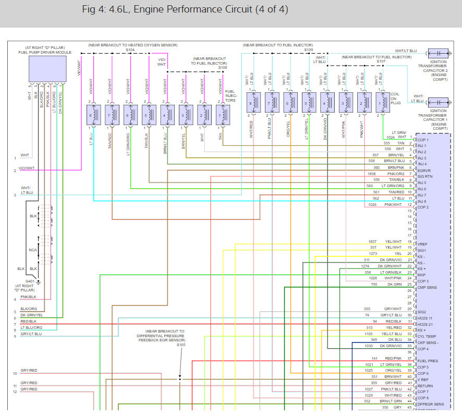Viewport: 462px width, 417px height.
Task: Click wire 1024 LT GRN/WHT label
Action: point(396,135)
